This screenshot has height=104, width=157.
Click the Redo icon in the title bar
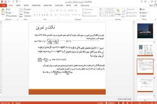coord(13,2)
